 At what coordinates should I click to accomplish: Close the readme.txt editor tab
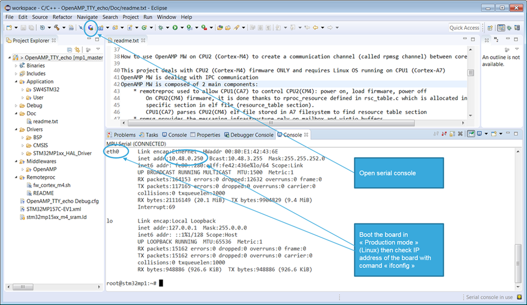143,40
